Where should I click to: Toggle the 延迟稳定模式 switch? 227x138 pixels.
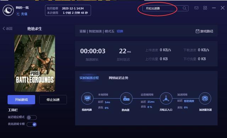click(x=32, y=117)
